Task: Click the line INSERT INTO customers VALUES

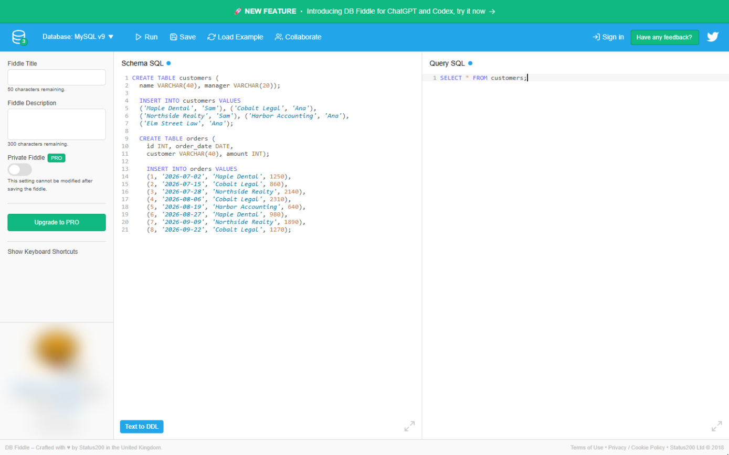Action: (x=190, y=100)
